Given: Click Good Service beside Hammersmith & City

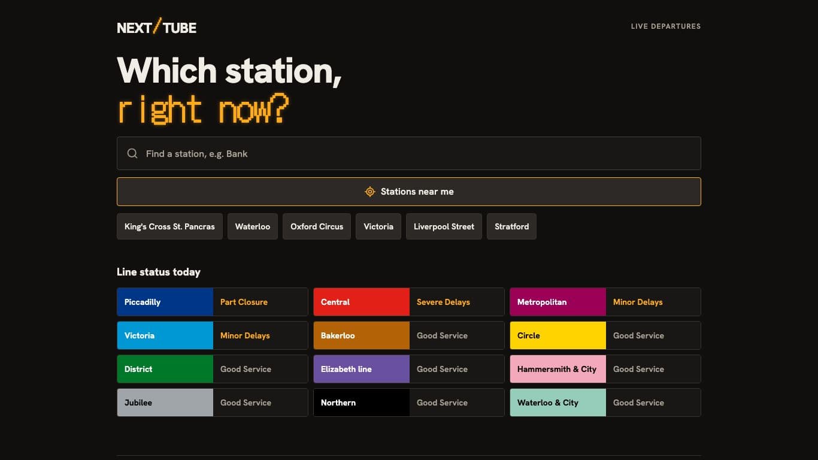Looking at the screenshot, I should 638,369.
